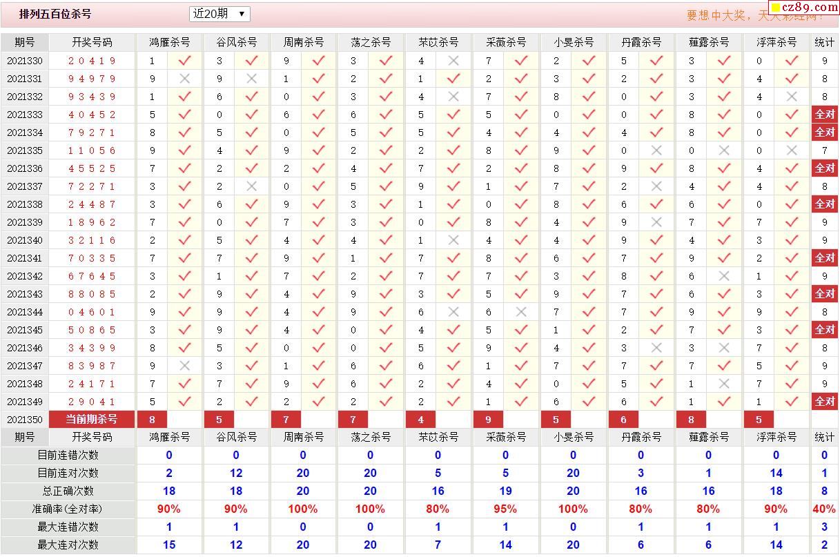Click the X mark for 薤露杀号 in row 2021335
Screen dimensions: 840x557
tap(724, 150)
